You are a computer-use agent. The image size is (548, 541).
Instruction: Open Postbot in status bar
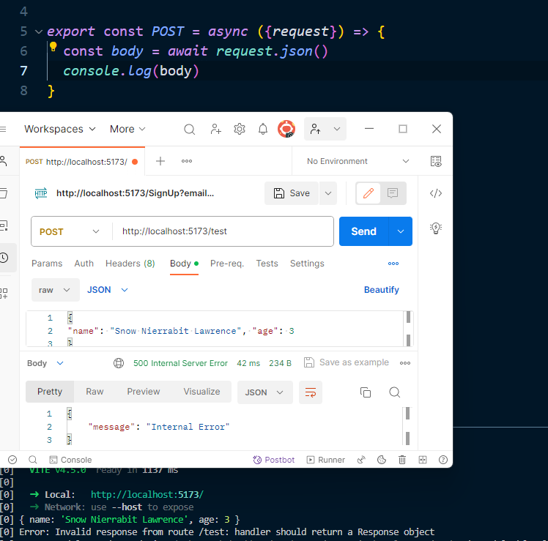(x=274, y=460)
